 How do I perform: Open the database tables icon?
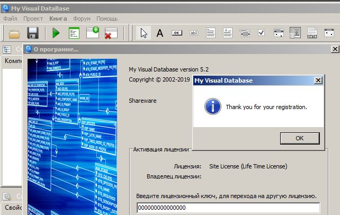[74, 33]
